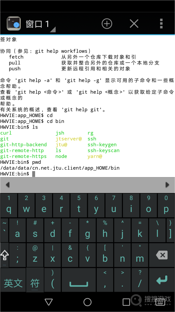Tap the period key
Viewport: 175px width, 312px height.
coord(123,280)
